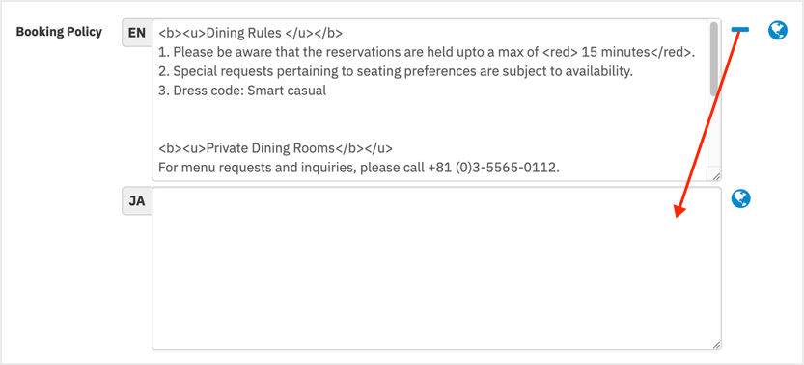Focus the empty JA booking policy textarea

[436, 269]
